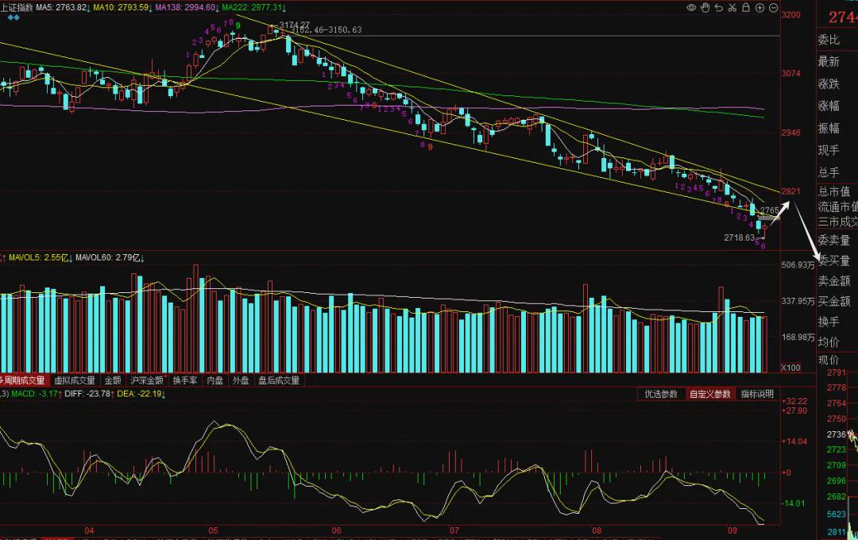This screenshot has width=858, height=540.
Task: Click the 3174.27 high price annotation
Action: coord(295,25)
